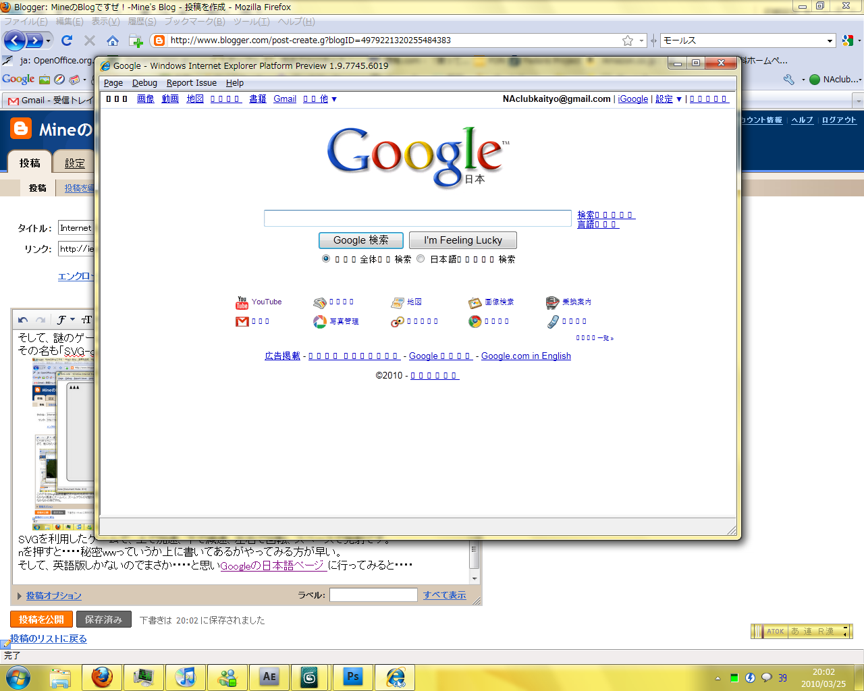Image resolution: width=864 pixels, height=691 pixels.
Task: Open the 設定 dropdown on the Google page
Action: pyautogui.click(x=668, y=99)
